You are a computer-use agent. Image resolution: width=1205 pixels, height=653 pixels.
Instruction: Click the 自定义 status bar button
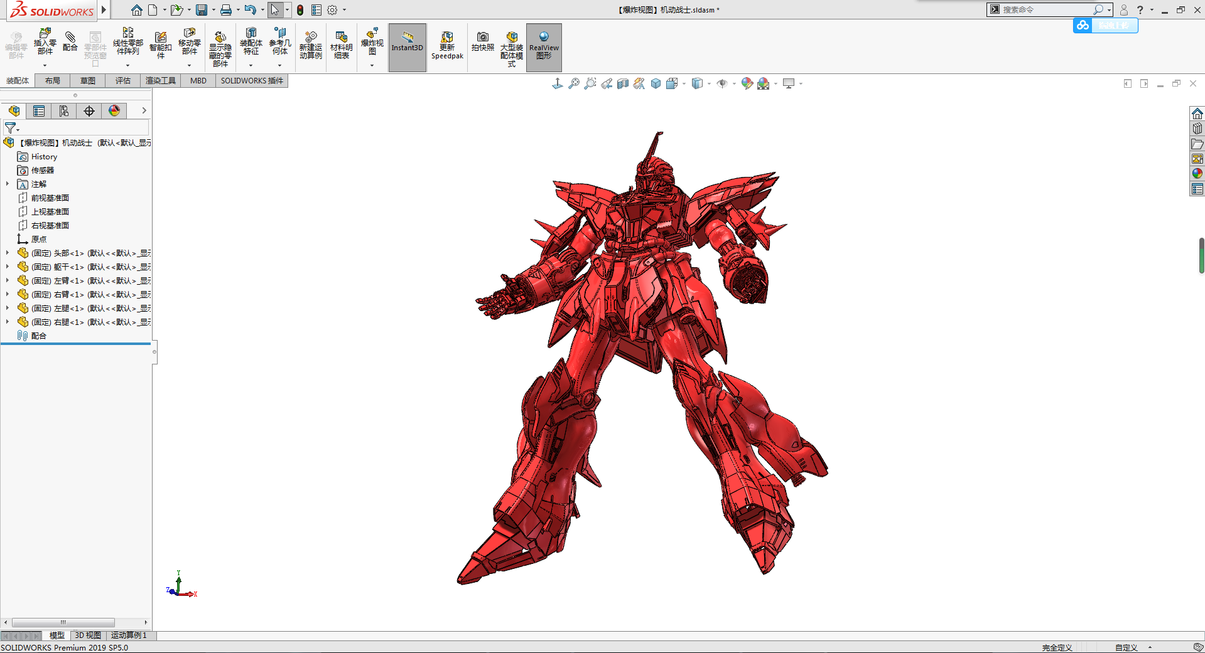tap(1126, 647)
